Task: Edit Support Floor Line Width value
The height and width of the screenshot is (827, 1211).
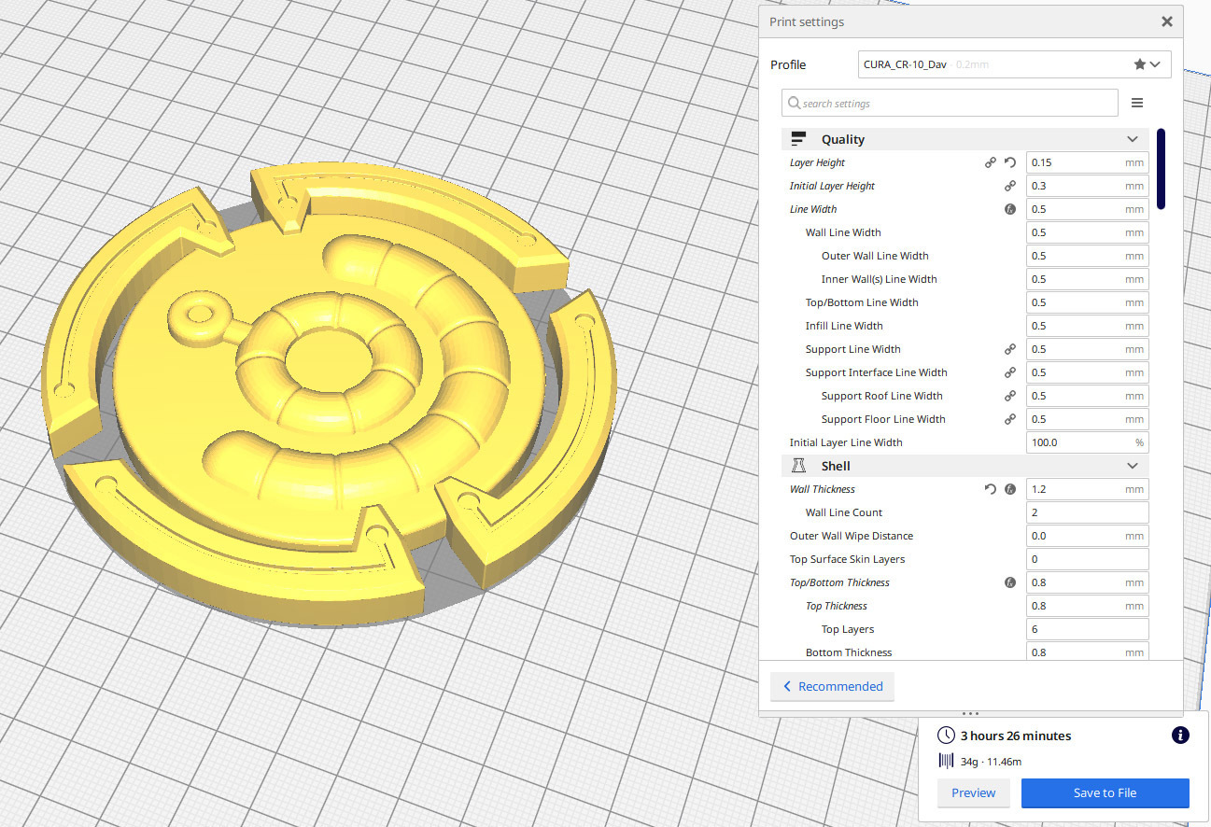Action: [1087, 419]
